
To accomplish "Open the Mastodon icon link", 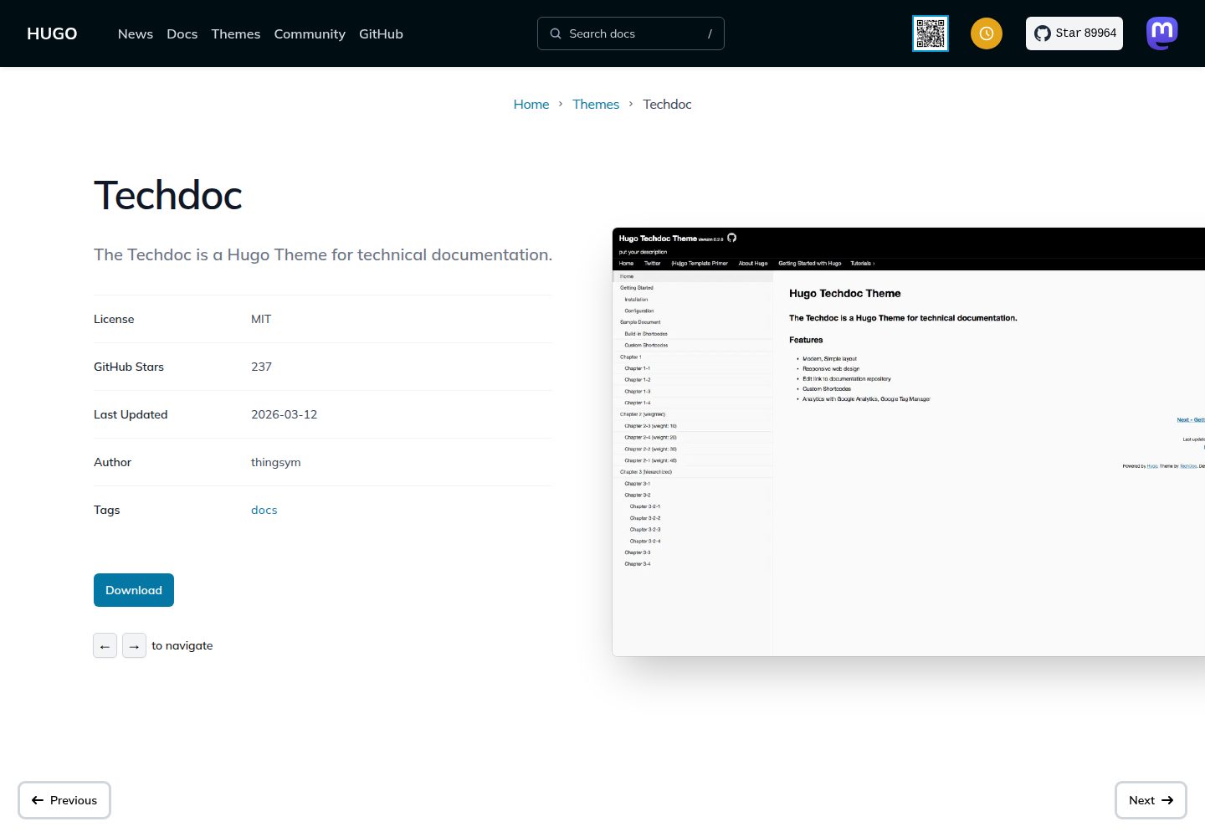I will [x=1162, y=33].
